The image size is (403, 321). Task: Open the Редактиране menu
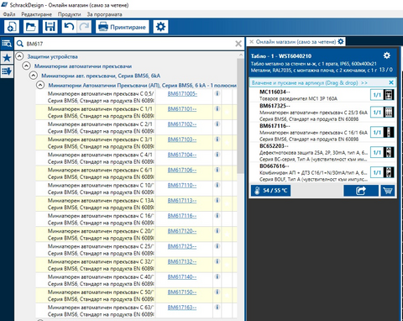point(36,14)
